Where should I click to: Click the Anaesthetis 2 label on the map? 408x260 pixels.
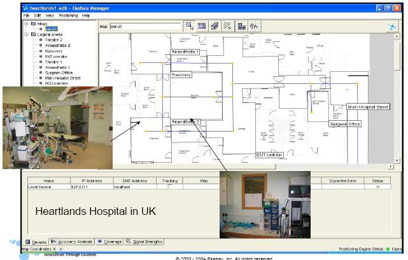pyautogui.click(x=185, y=121)
